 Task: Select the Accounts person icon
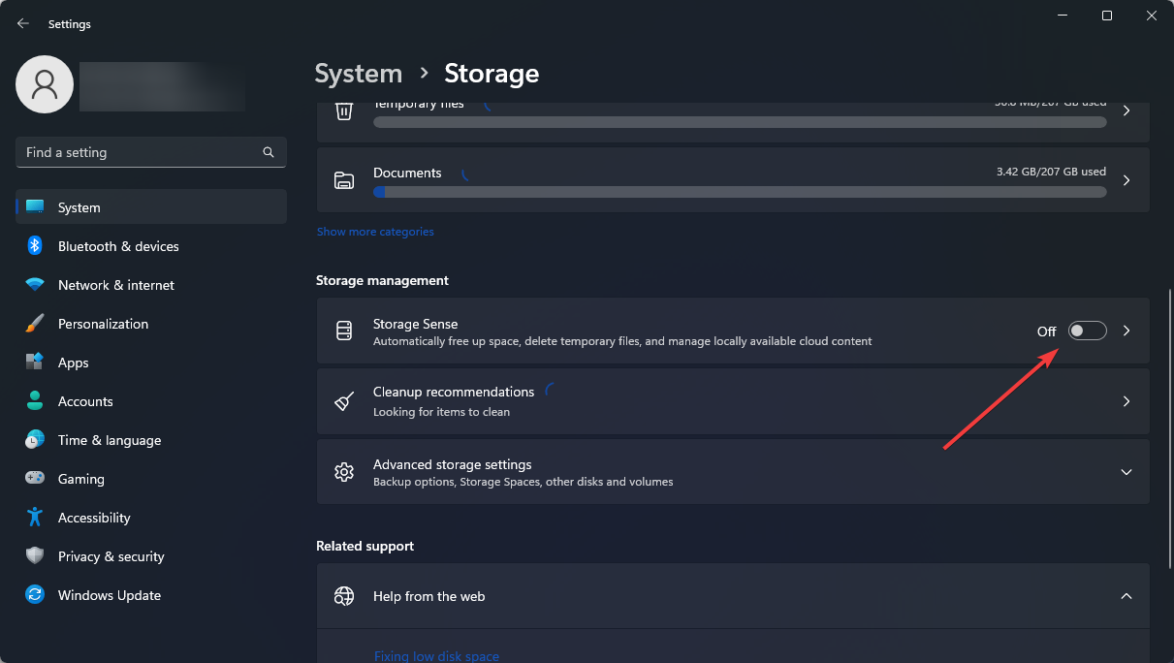coord(35,401)
